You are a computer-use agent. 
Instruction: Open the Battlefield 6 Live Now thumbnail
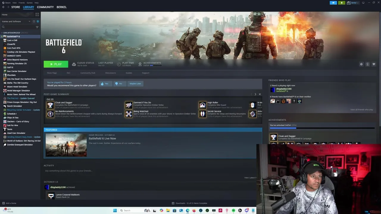coord(66,145)
